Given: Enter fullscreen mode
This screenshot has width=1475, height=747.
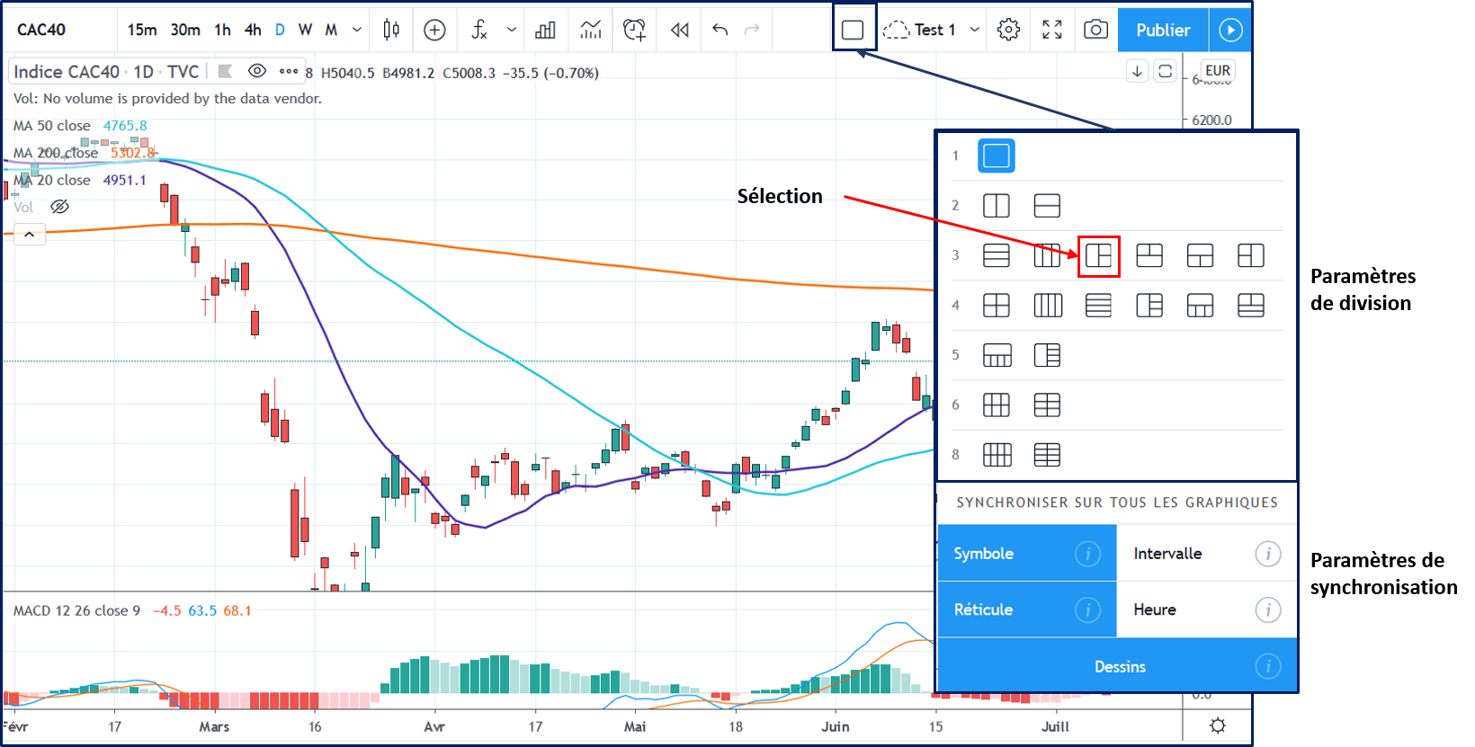Looking at the screenshot, I should click(x=1051, y=30).
